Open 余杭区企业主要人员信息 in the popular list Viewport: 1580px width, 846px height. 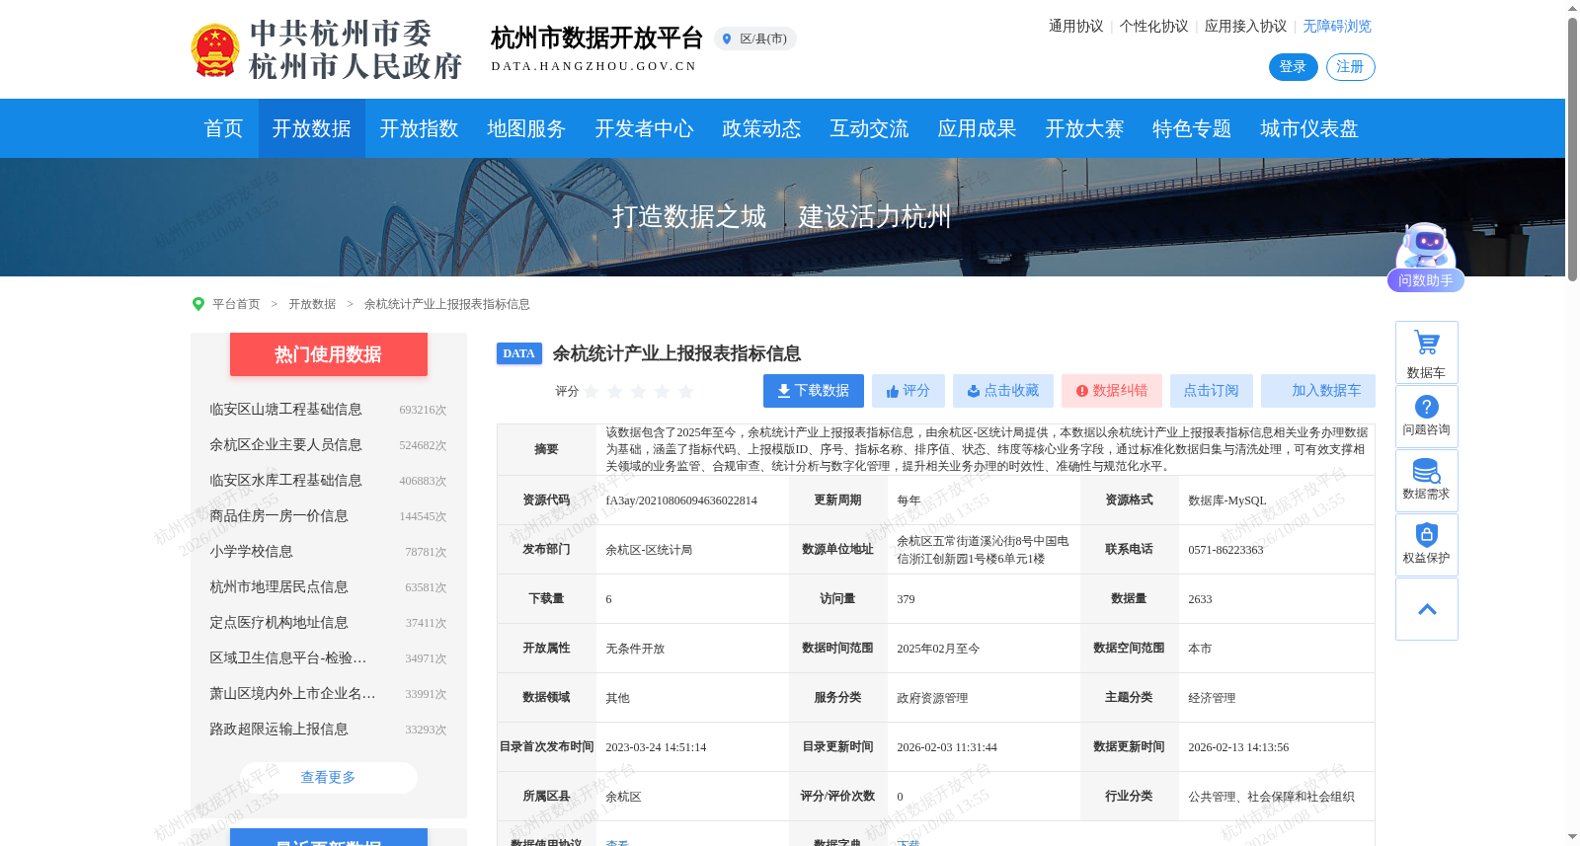[285, 445]
